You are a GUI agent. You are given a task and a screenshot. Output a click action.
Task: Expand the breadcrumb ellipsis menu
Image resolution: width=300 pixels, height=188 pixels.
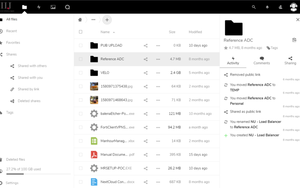pyautogui.click(x=93, y=20)
